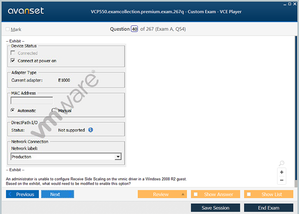Toggle the checkbox inside Show List
299x214 pixels.
pyautogui.click(x=249, y=194)
